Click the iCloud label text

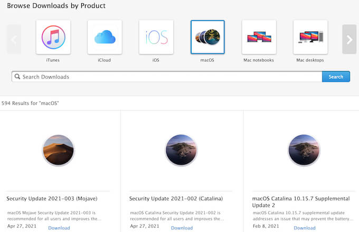tap(105, 60)
